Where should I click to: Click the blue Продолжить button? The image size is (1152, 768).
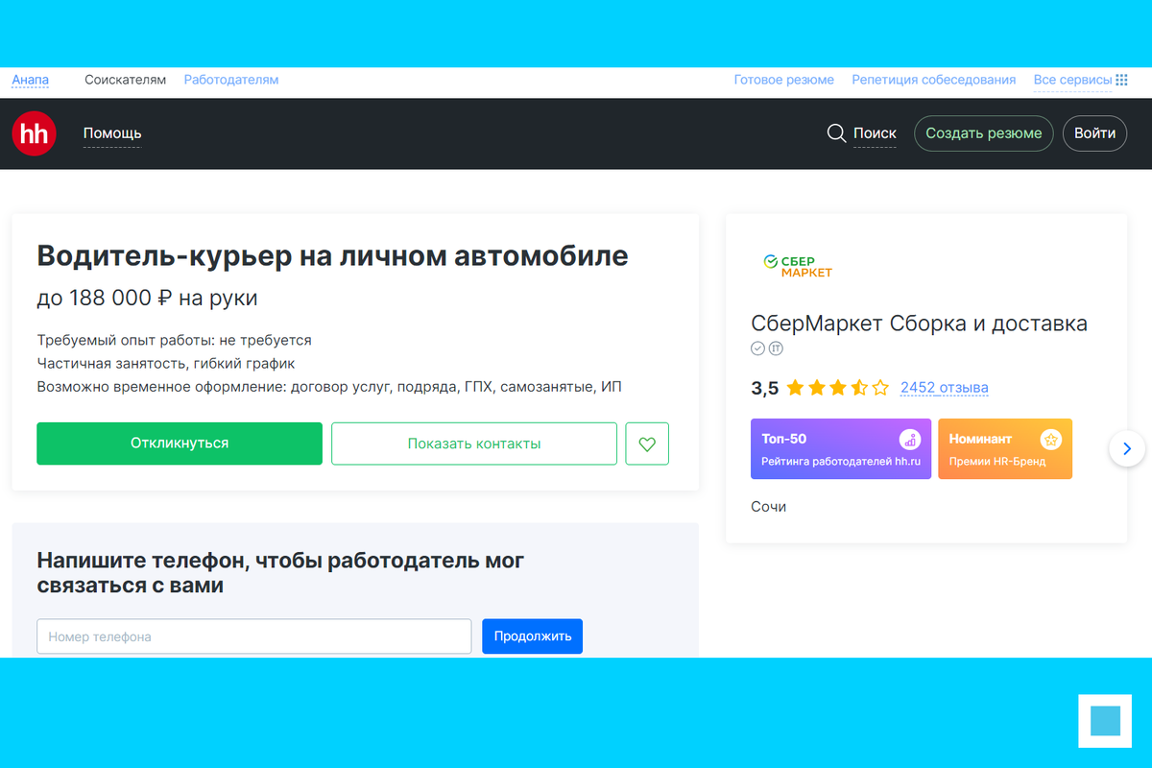click(x=533, y=636)
